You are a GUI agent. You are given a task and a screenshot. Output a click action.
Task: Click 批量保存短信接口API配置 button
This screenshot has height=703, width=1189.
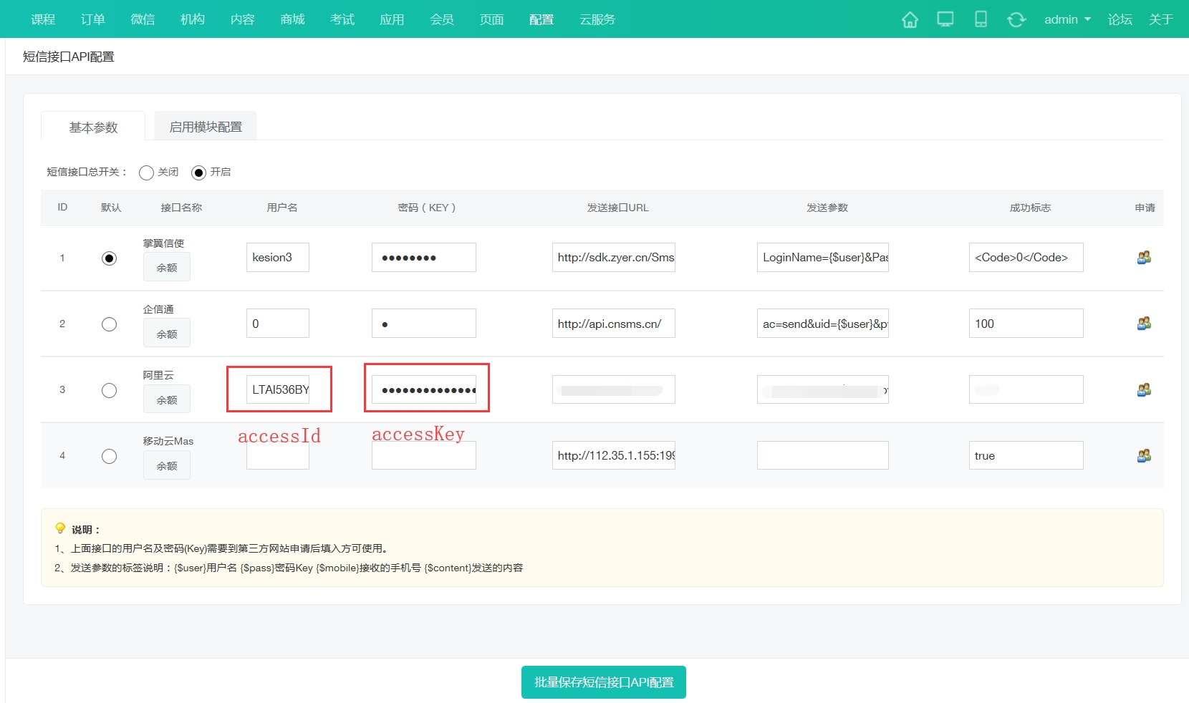tap(603, 682)
